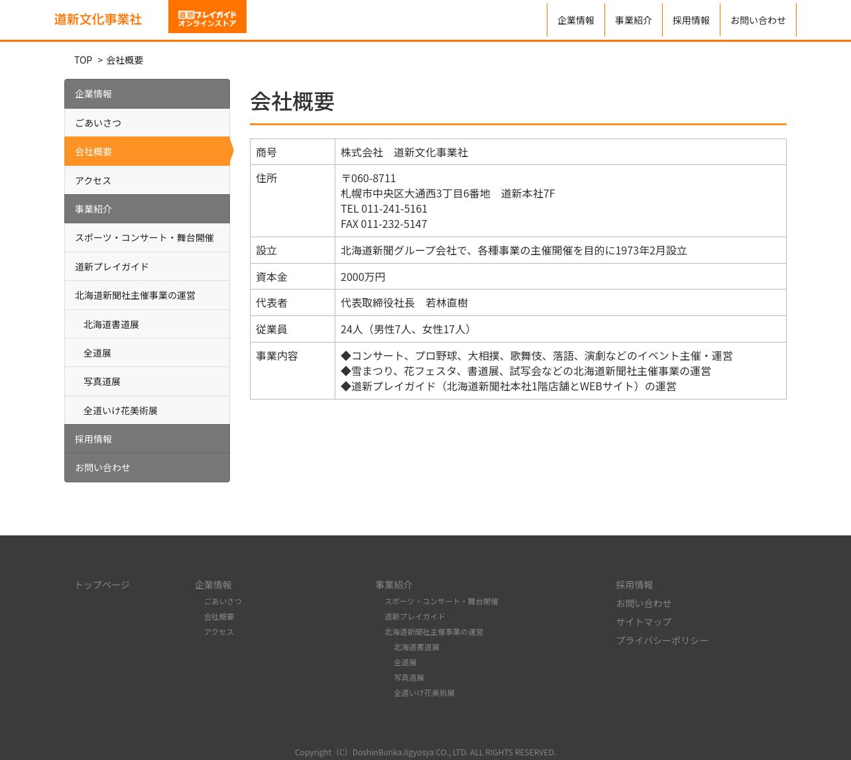Select the 事業紹介 sidebar header

pyautogui.click(x=147, y=209)
